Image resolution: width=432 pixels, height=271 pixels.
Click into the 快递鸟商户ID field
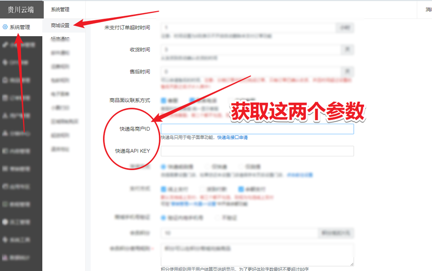tap(257, 129)
